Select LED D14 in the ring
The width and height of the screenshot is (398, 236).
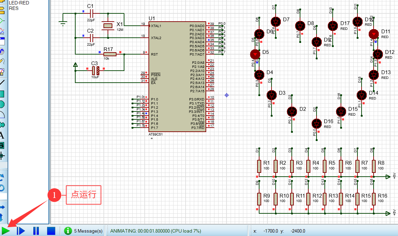362,95
